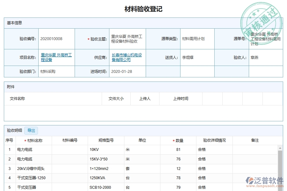Select the 材料验收登记 page title

tap(143, 9)
